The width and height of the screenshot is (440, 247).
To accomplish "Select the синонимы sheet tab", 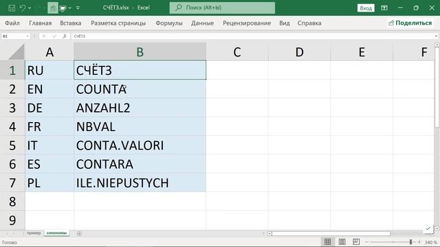I will (x=56, y=233).
